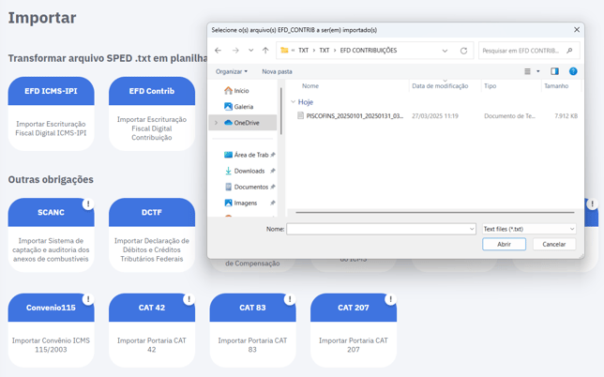Viewport: 604px width, 377px height.
Task: Go up one folder level
Action: [x=265, y=51]
